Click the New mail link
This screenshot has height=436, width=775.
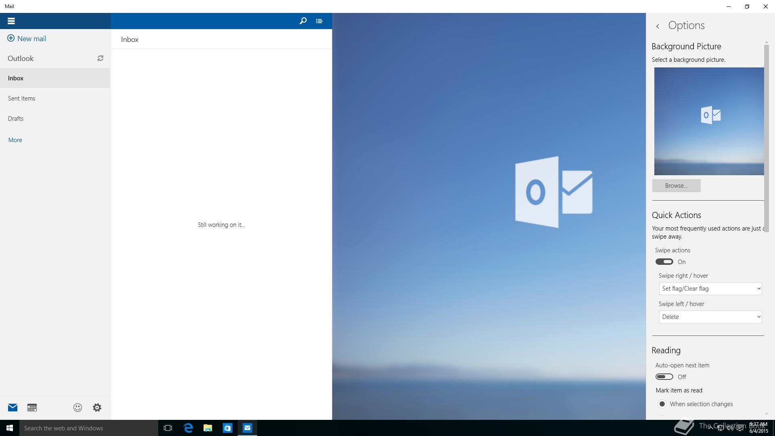[x=31, y=39]
